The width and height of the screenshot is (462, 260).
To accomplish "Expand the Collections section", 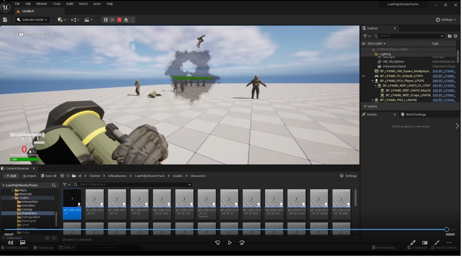I will 4,238.
